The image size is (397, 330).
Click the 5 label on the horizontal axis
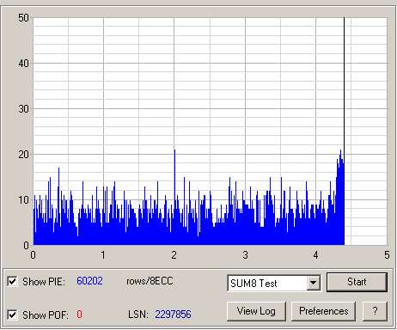coord(387,255)
